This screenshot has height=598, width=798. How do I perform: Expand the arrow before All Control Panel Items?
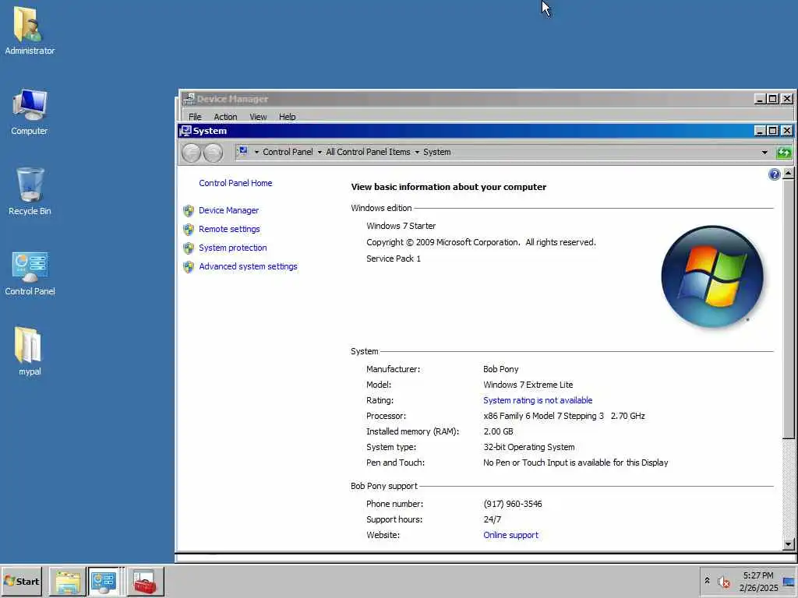(320, 152)
